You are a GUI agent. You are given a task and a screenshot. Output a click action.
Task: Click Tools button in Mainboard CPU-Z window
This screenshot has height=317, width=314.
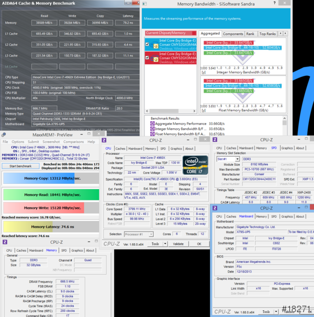pos(266,312)
